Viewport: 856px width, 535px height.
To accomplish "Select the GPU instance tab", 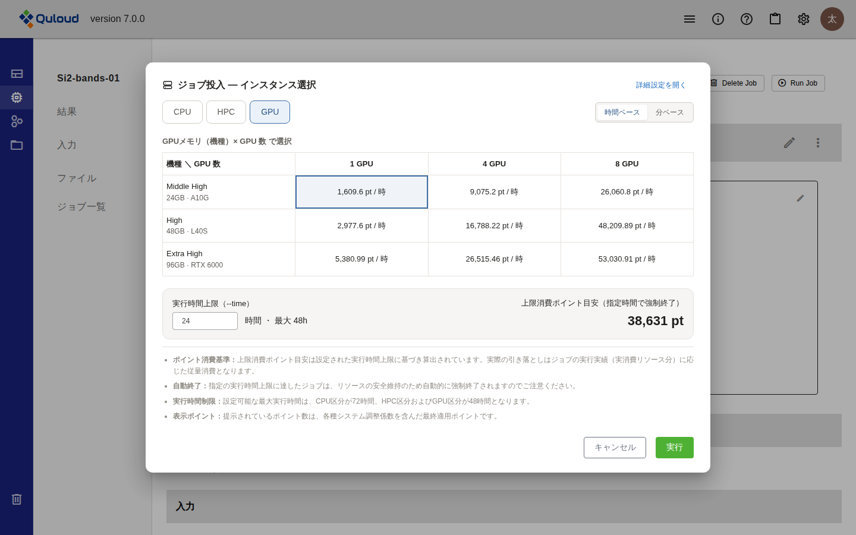I will (270, 112).
